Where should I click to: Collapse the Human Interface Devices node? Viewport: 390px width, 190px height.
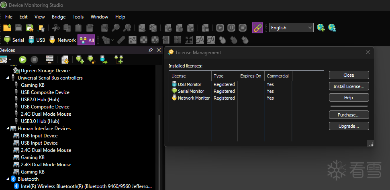7,129
